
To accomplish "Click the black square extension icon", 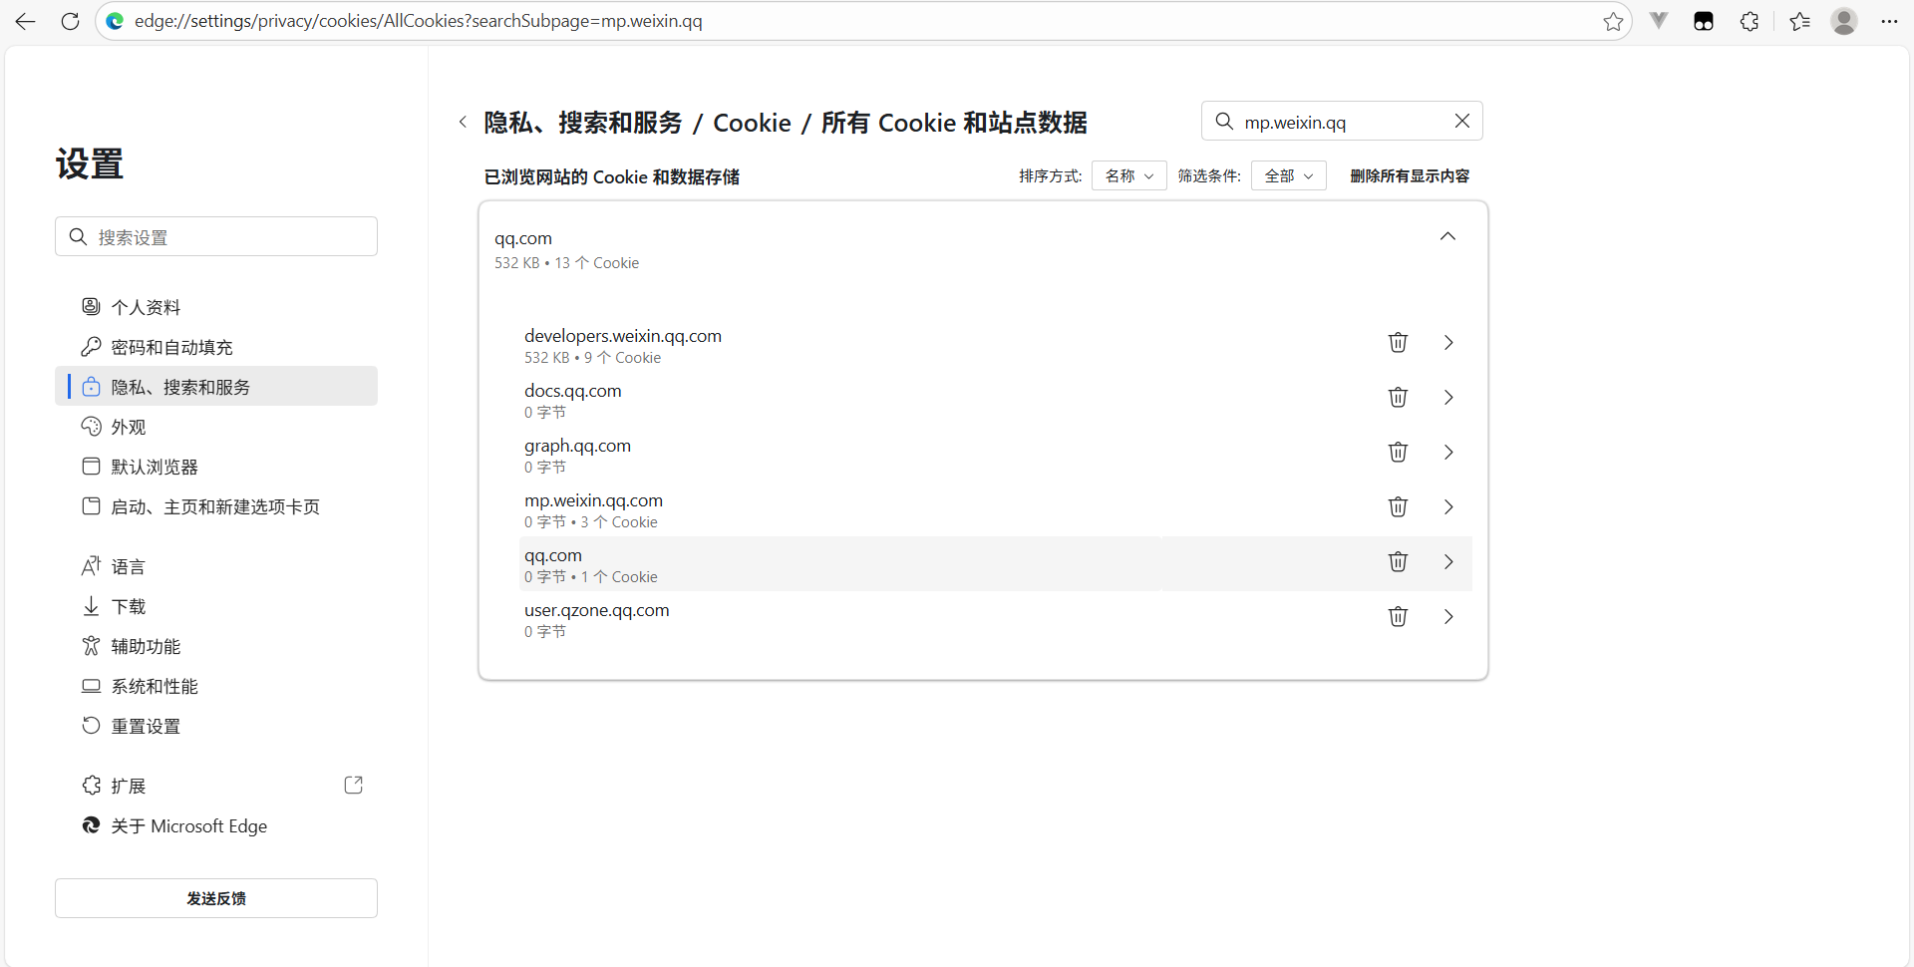I will (1704, 21).
